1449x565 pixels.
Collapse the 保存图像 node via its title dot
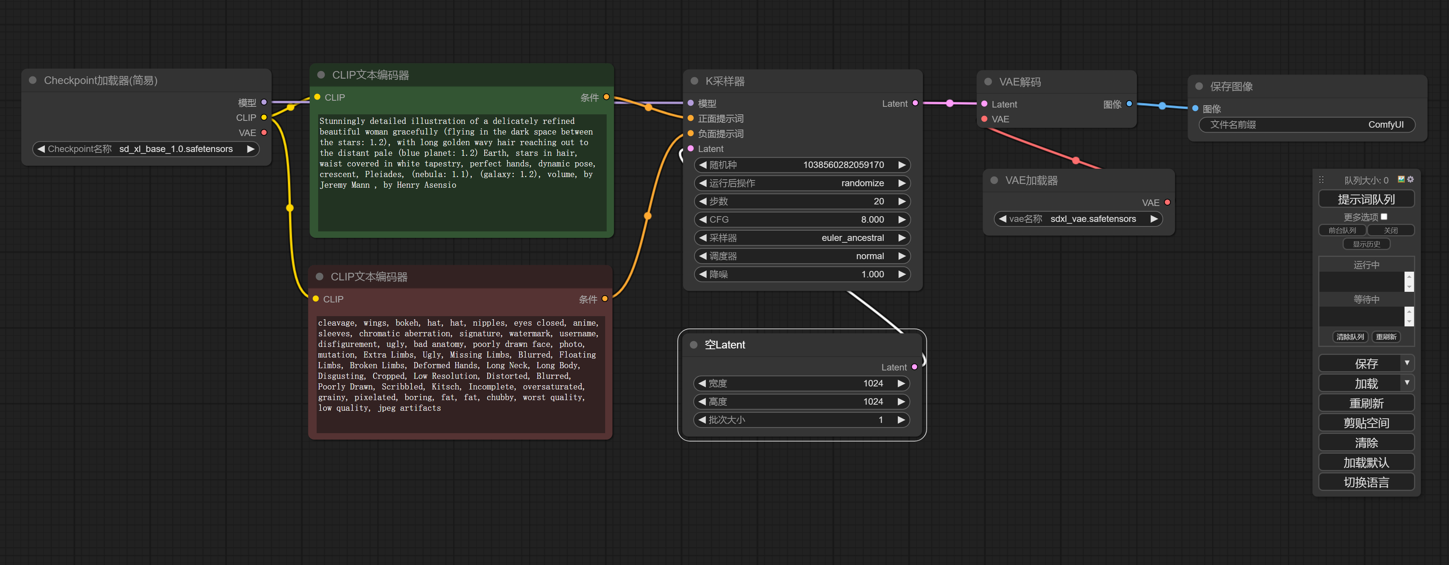click(x=1199, y=86)
